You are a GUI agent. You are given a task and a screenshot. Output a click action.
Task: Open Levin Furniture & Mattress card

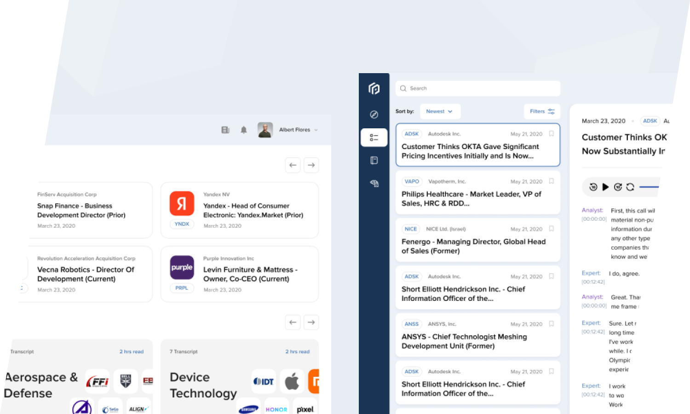(240, 274)
